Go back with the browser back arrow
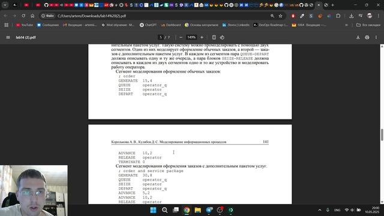This screenshot has height=216, width=384. 5,16
